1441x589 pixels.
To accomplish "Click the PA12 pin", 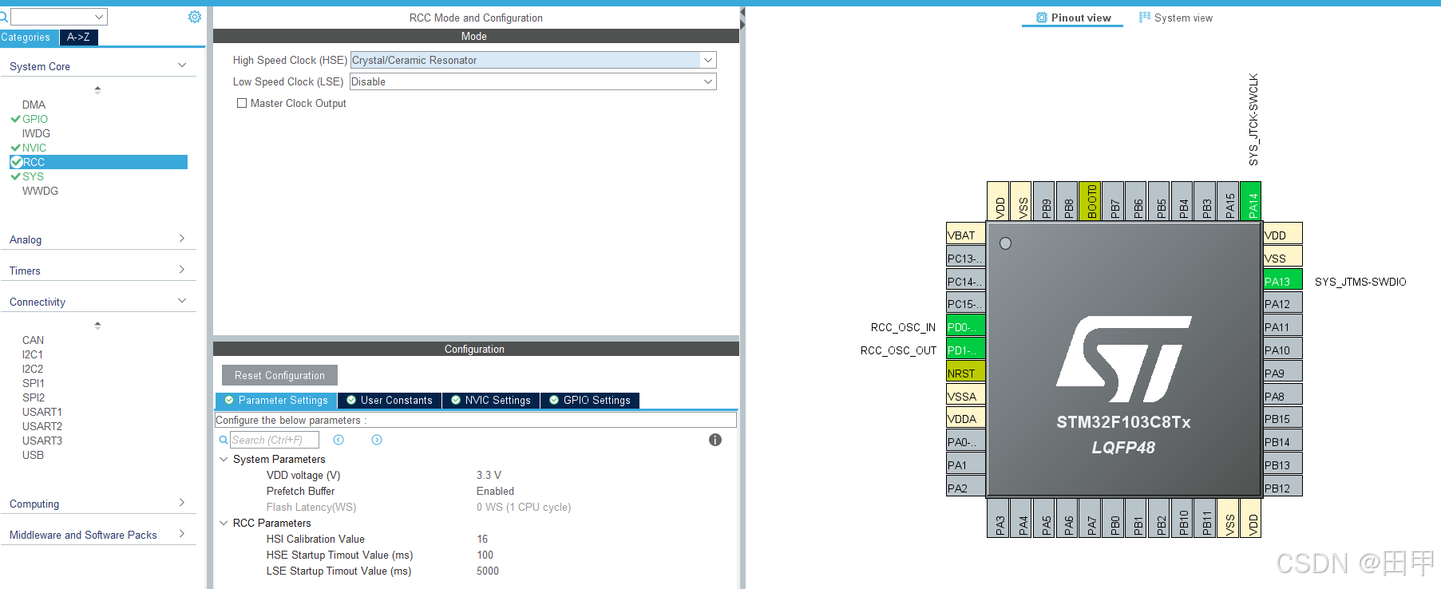I will 1283,303.
